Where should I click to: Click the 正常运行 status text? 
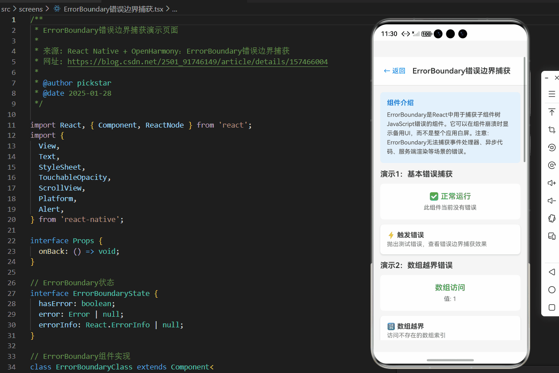(x=456, y=196)
